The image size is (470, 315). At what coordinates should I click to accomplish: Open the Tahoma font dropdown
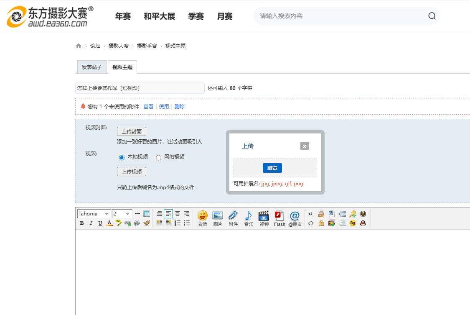tap(94, 214)
